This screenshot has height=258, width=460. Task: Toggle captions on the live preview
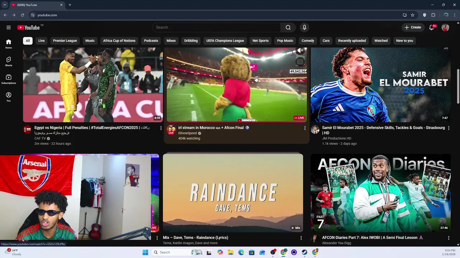pos(300,62)
